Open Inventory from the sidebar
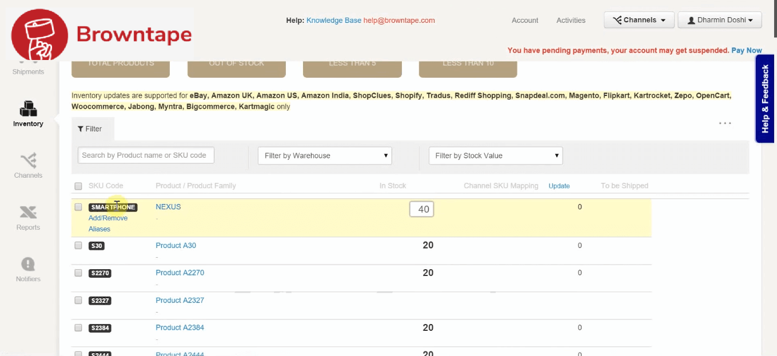This screenshot has height=356, width=777. point(28,114)
